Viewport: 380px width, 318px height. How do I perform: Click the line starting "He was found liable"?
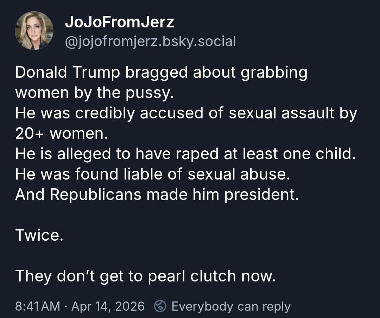point(152,174)
